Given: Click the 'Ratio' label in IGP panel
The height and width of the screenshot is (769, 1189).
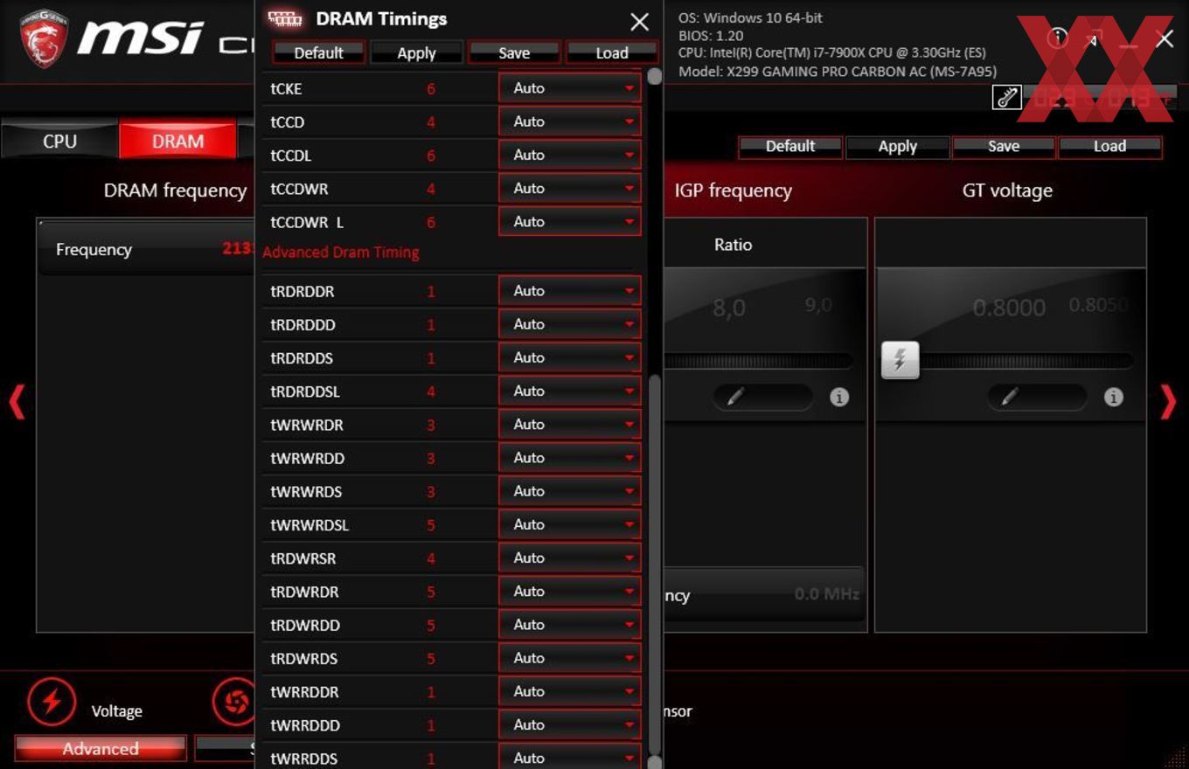Looking at the screenshot, I should click(733, 245).
